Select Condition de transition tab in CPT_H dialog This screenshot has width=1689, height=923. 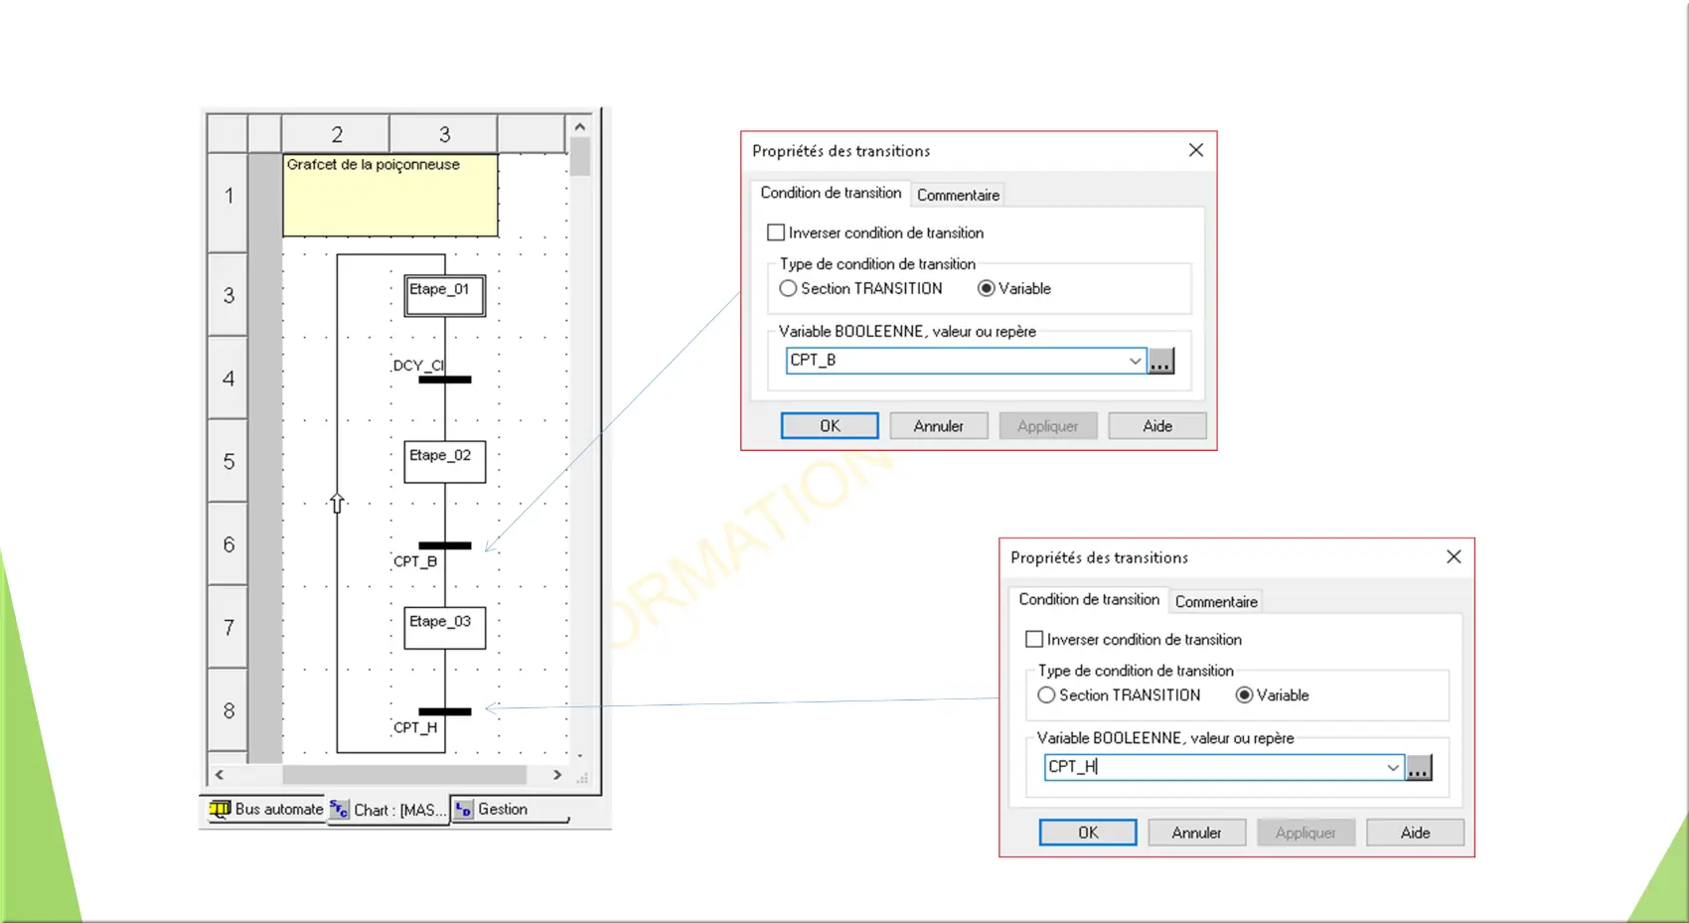tap(1089, 599)
